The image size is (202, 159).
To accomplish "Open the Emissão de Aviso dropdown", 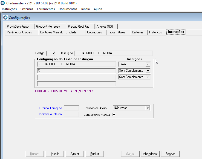I will coord(148,108).
